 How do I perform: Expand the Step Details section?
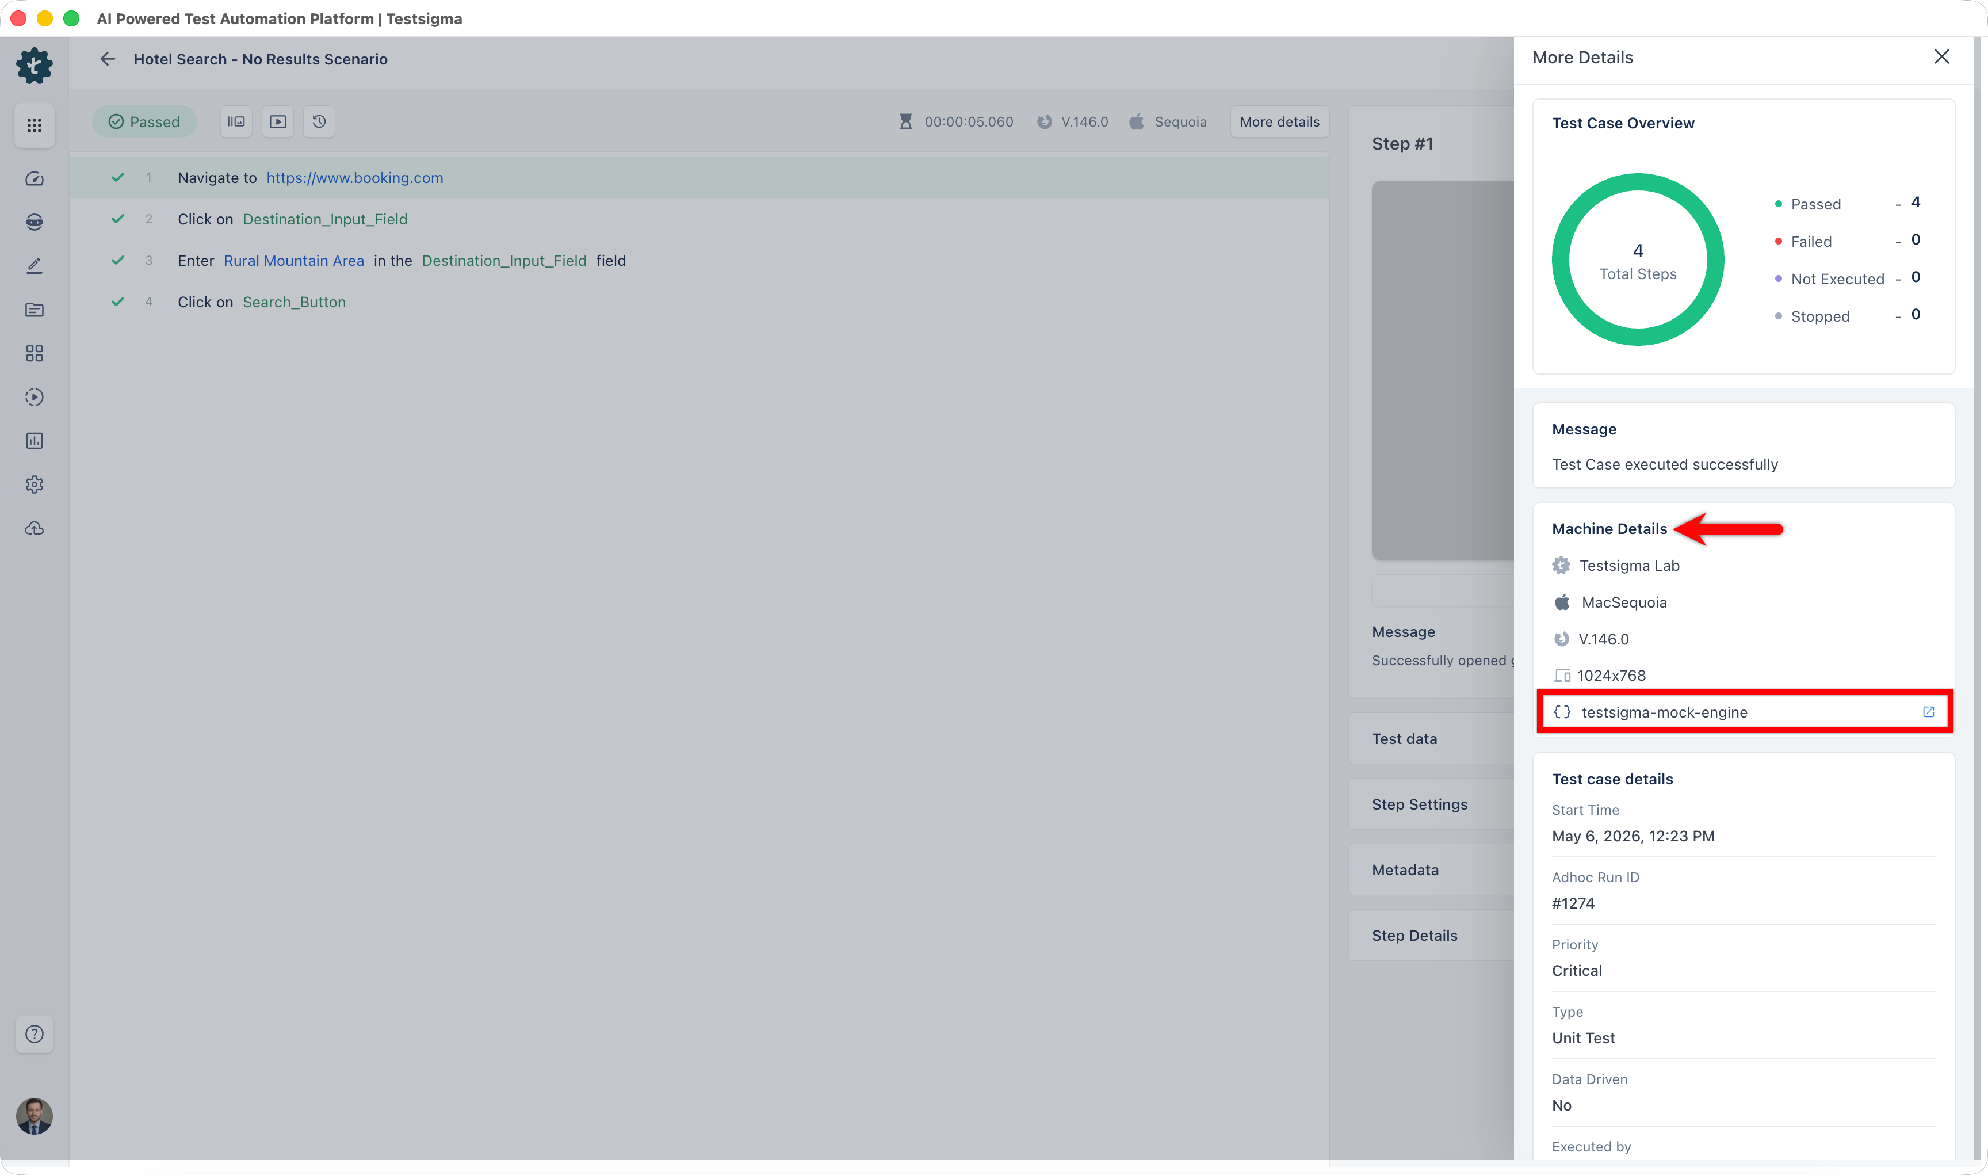point(1432,936)
